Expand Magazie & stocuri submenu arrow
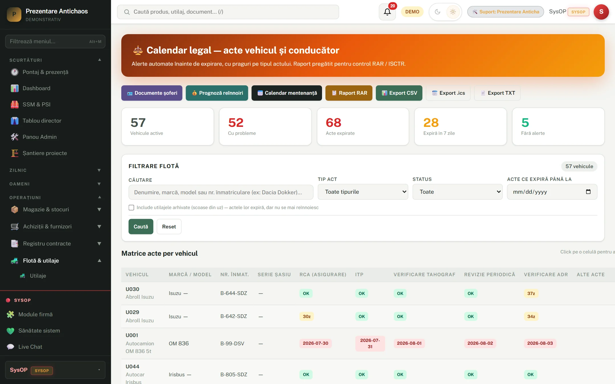The image size is (615, 384). (x=99, y=210)
